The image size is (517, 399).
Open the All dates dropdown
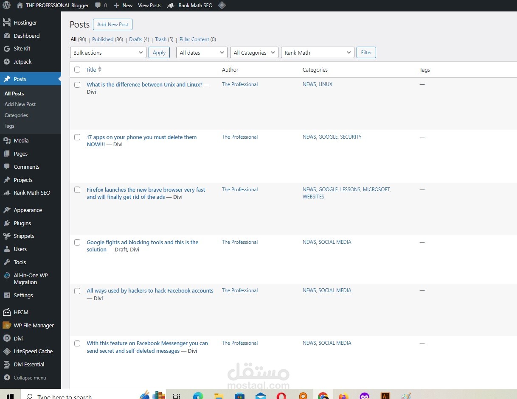tap(202, 53)
